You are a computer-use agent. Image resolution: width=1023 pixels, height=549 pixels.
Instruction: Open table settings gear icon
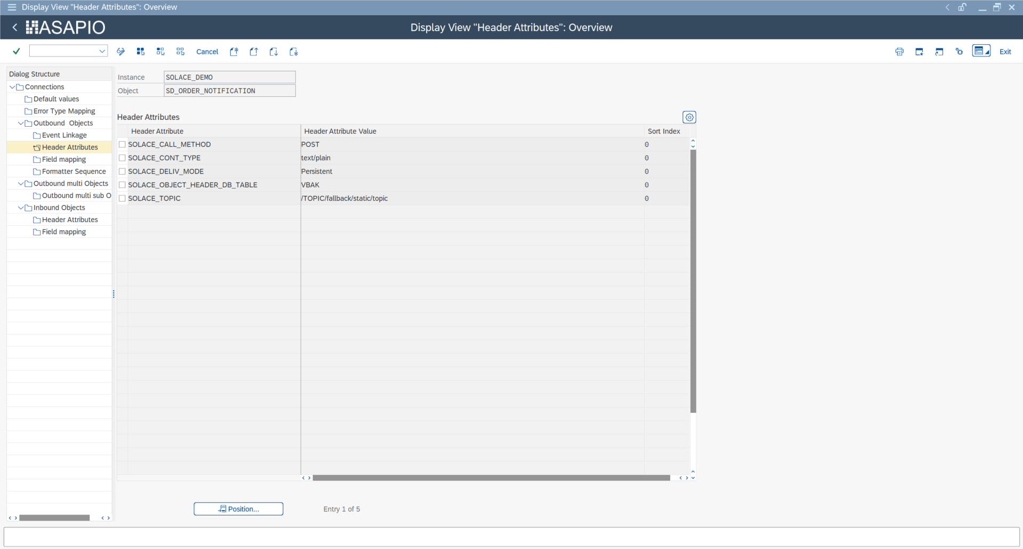tap(689, 117)
